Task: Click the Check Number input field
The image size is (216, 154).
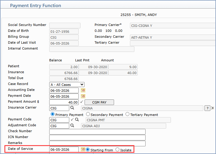Action: [x=98, y=132]
